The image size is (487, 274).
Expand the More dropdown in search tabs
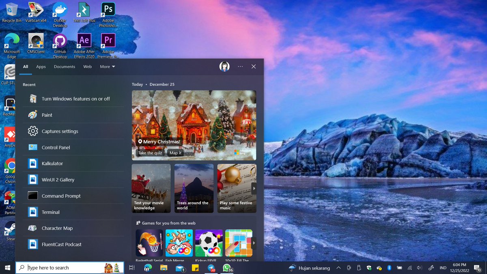pos(108,67)
